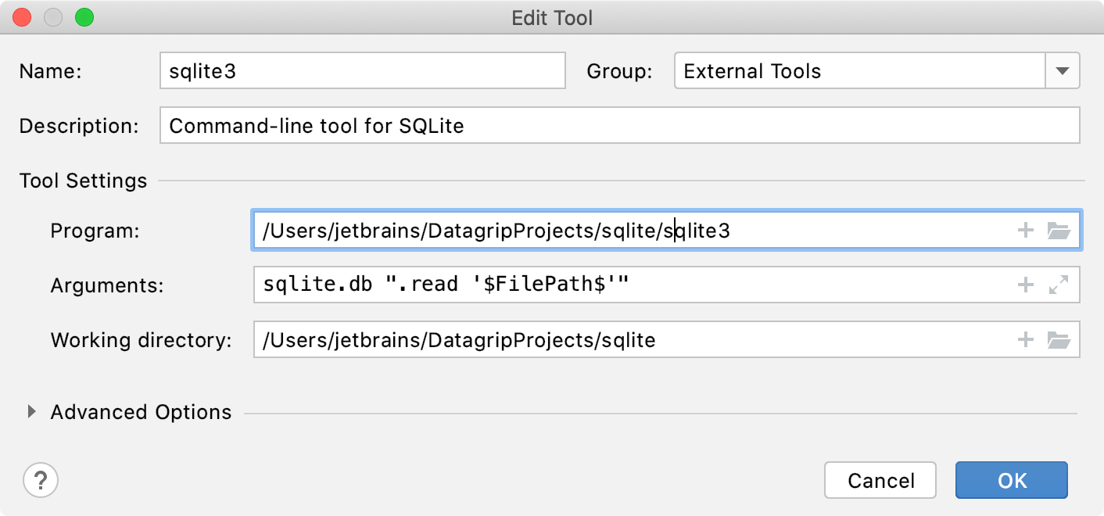This screenshot has width=1104, height=516.
Task: Edit the sqlite3 tool name
Action: click(361, 70)
